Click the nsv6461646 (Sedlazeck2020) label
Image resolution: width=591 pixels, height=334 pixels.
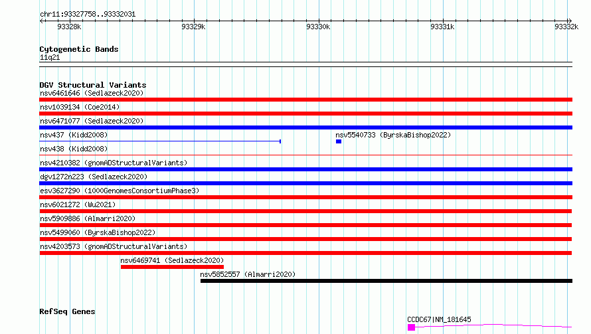92,93
